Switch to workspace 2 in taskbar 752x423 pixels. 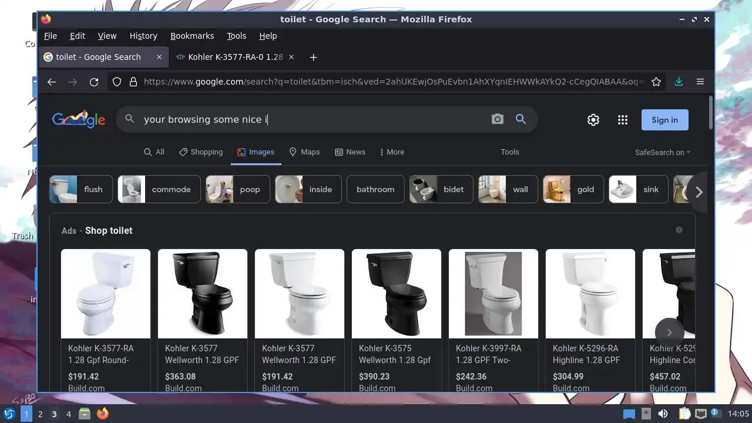[x=40, y=414]
